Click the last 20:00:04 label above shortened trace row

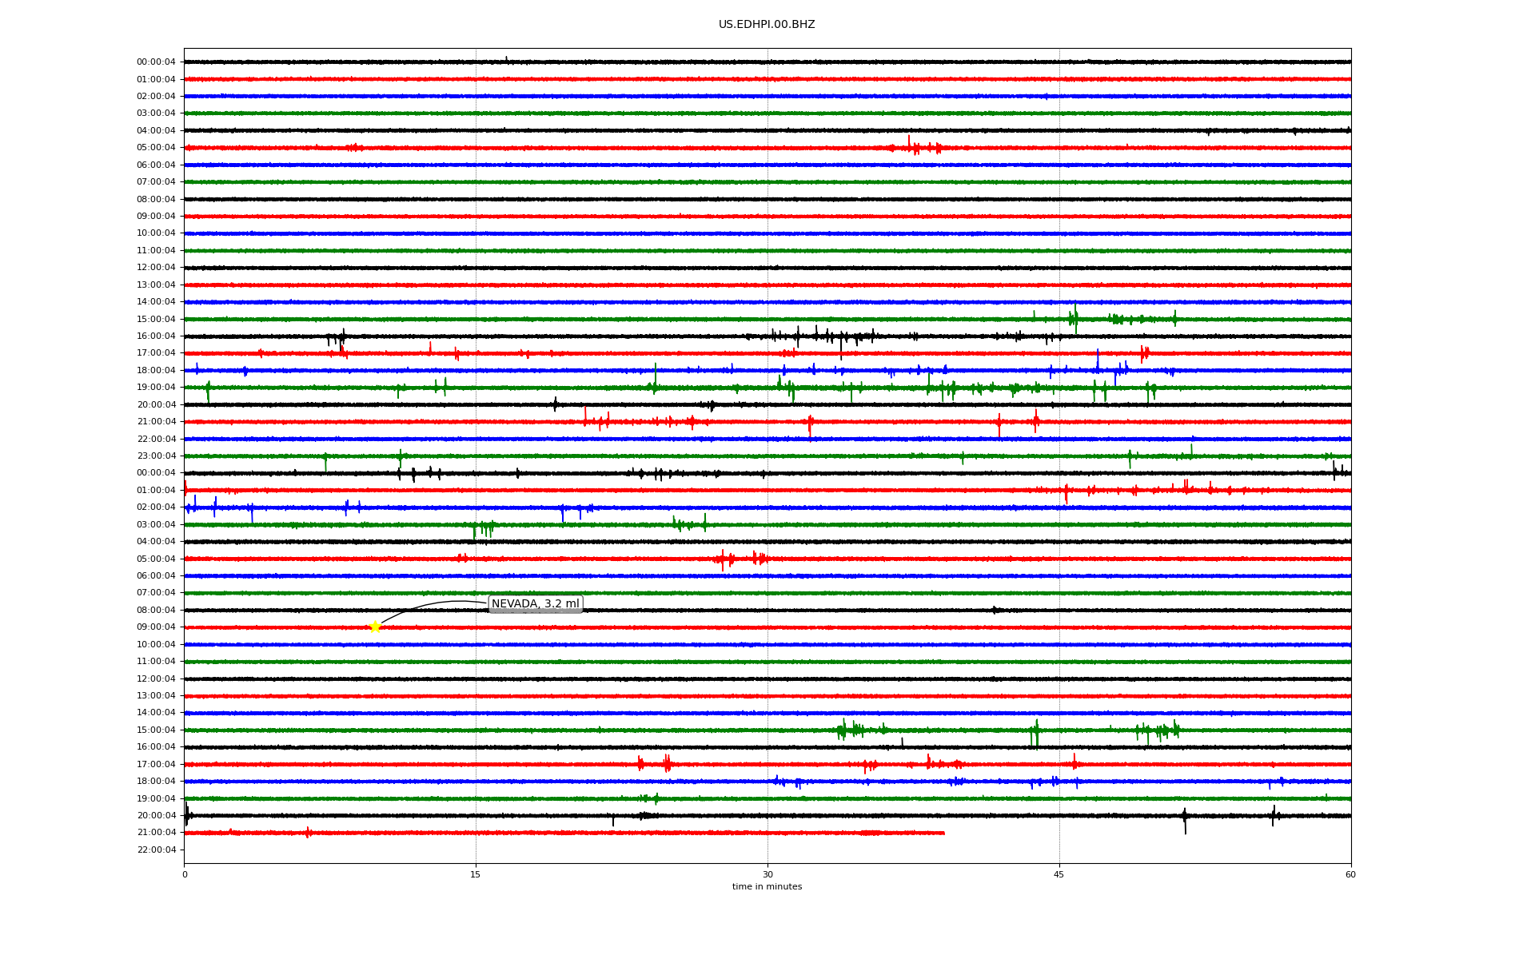(156, 816)
